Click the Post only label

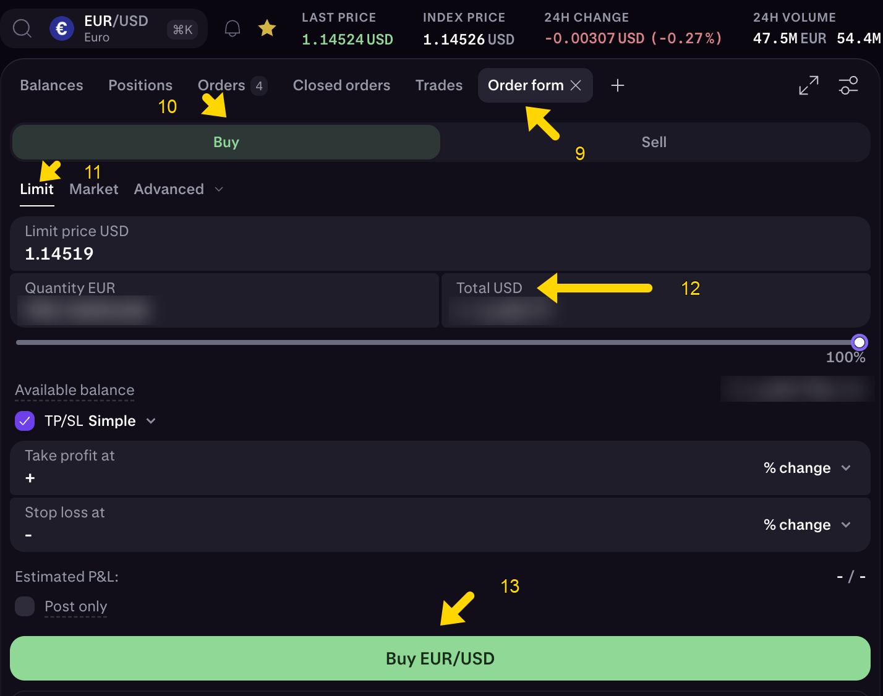tap(76, 606)
